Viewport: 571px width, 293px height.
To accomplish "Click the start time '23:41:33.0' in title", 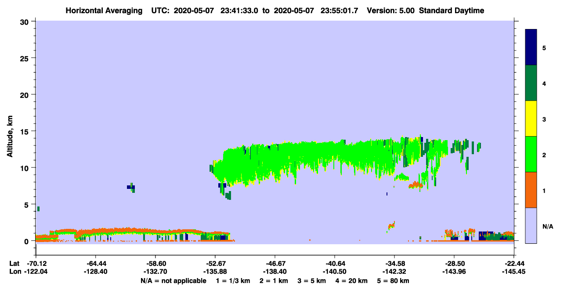I will (x=240, y=11).
